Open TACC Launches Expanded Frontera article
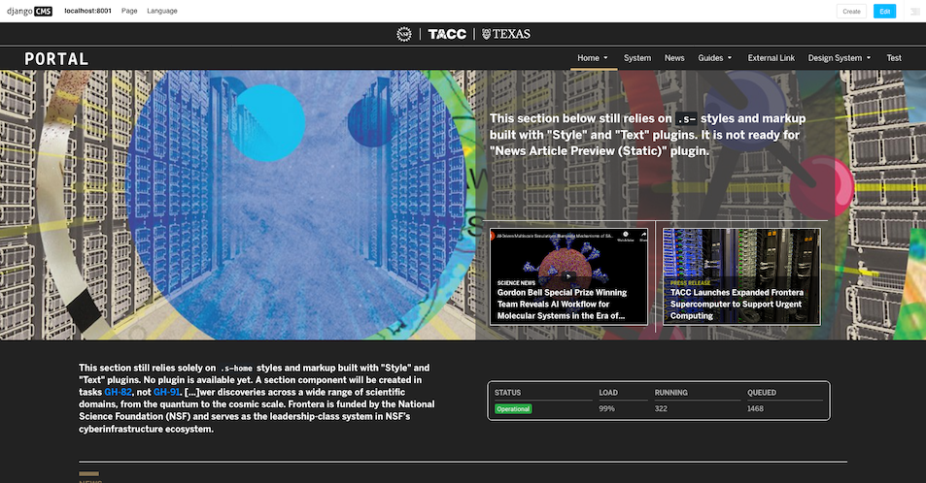This screenshot has height=483, width=926. (737, 305)
